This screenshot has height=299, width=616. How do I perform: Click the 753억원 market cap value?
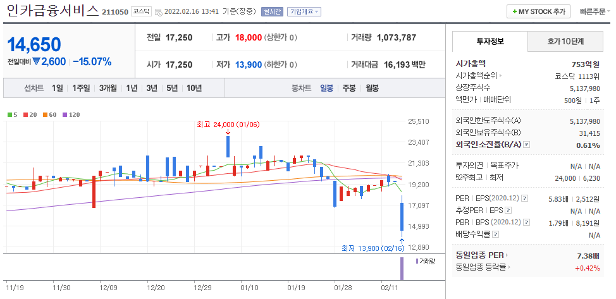tap(586, 65)
